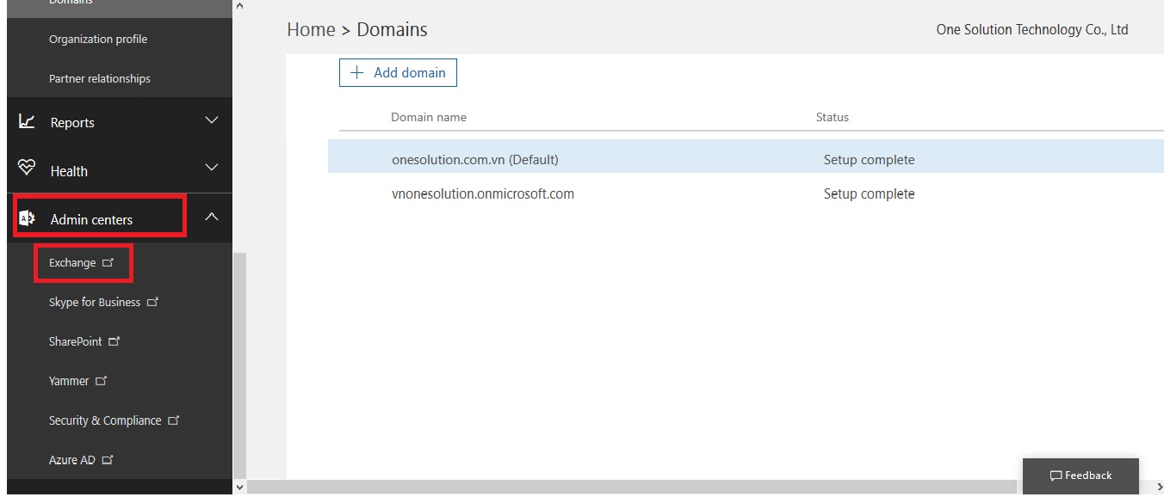The width and height of the screenshot is (1164, 497).
Task: Click external-link icon beside Security & Compliance
Action: coord(173,420)
